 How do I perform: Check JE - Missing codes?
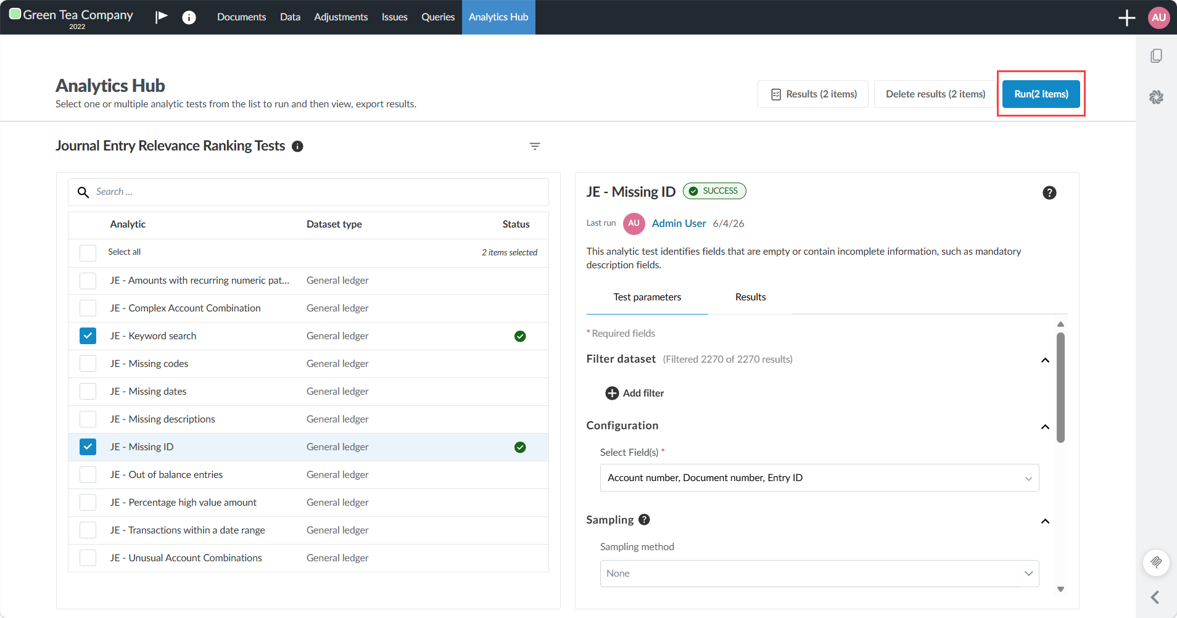(88, 364)
